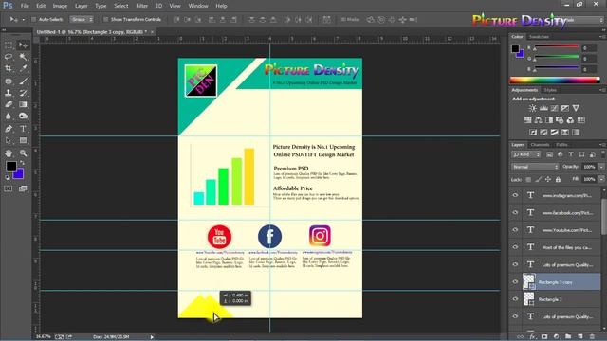Open the Opacity slider dropdown arrow
Viewport: 607px width, 341px height.
coord(601,167)
